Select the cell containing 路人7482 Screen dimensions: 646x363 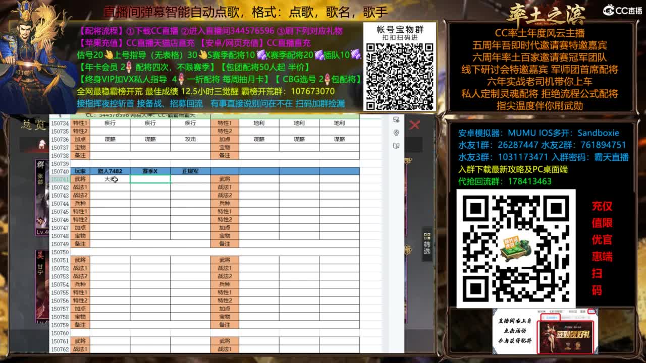[x=110, y=171]
